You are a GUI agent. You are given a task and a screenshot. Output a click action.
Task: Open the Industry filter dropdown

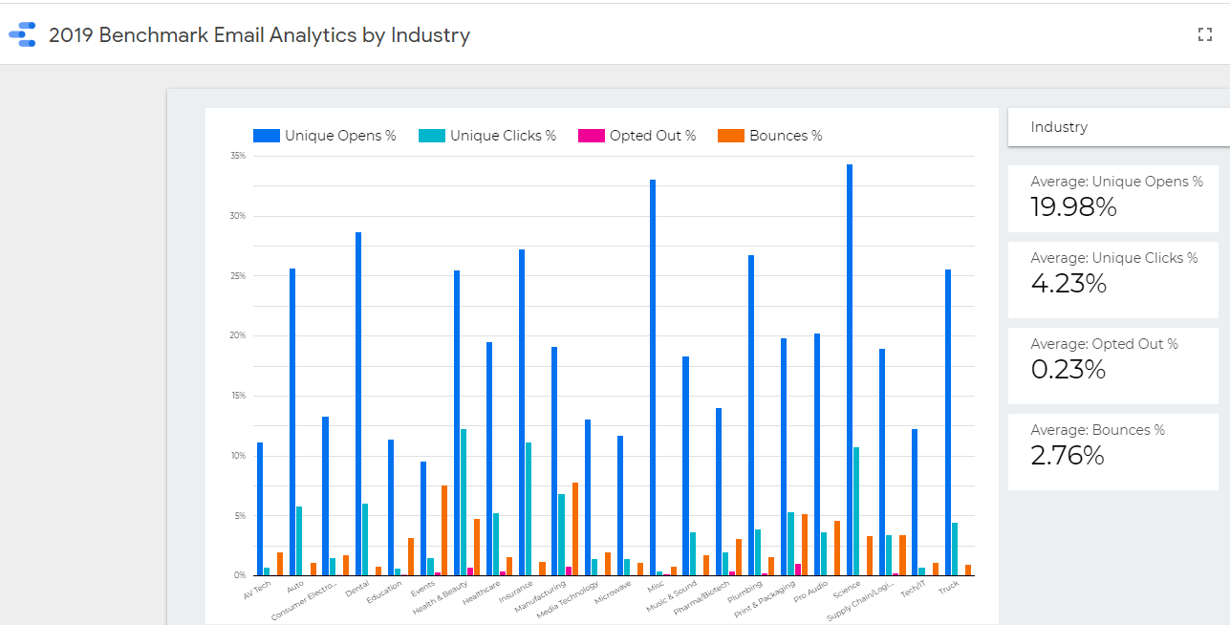(x=1118, y=127)
